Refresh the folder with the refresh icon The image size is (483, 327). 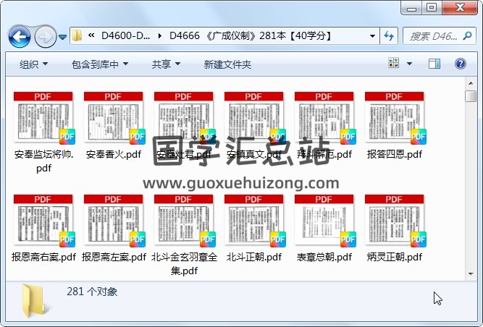pyautogui.click(x=389, y=36)
